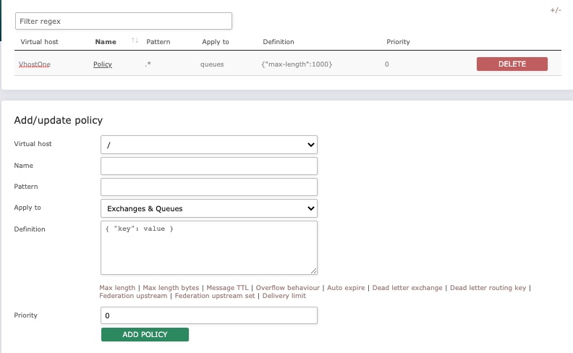Select the Priority input field
This screenshot has width=573, height=353.
point(209,316)
